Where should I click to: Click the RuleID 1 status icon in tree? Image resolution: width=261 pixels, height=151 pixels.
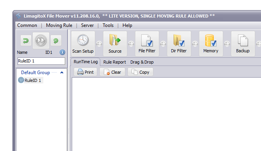(x=21, y=80)
